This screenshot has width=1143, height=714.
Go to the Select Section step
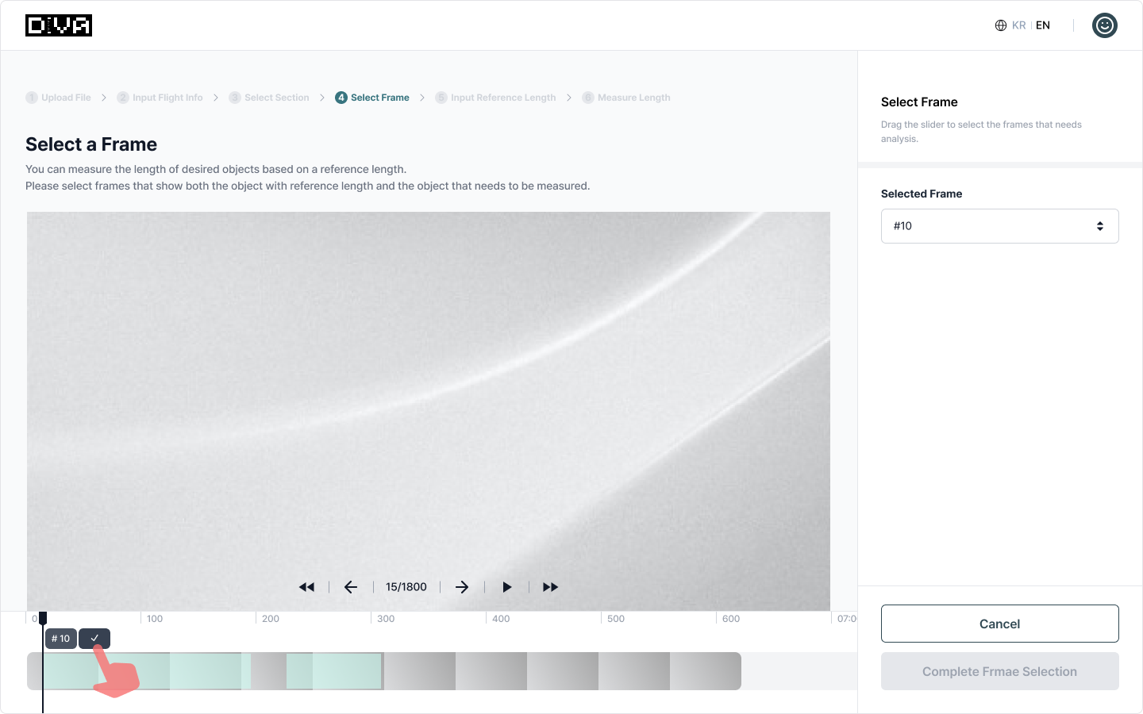point(269,98)
